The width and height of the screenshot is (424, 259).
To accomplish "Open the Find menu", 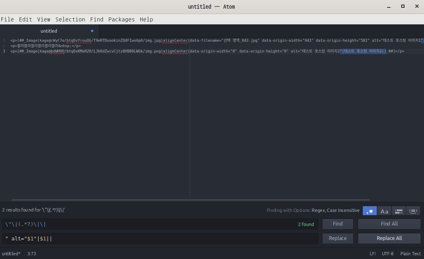I will click(x=96, y=19).
